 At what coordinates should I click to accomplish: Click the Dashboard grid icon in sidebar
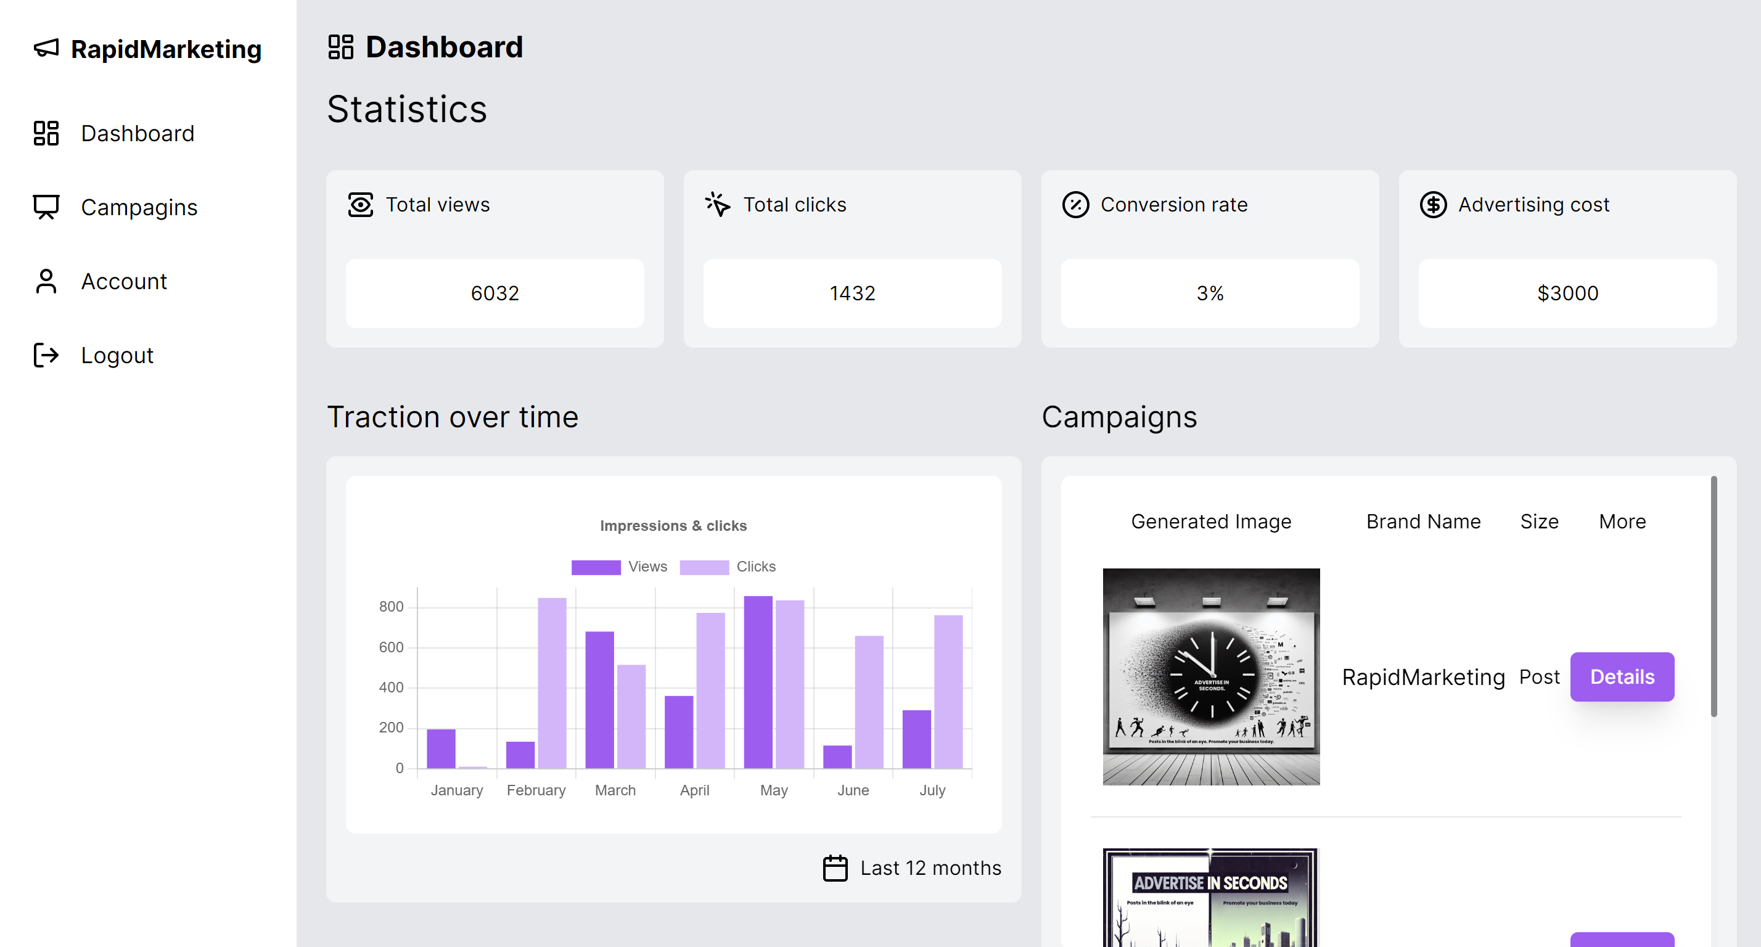(x=46, y=133)
